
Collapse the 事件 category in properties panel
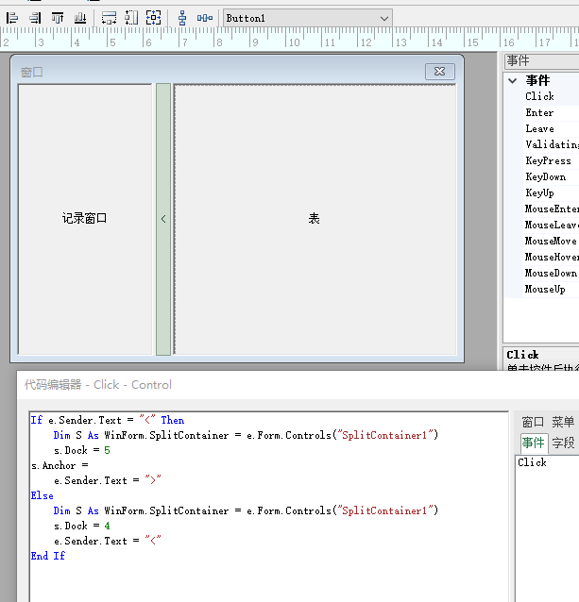coord(512,80)
